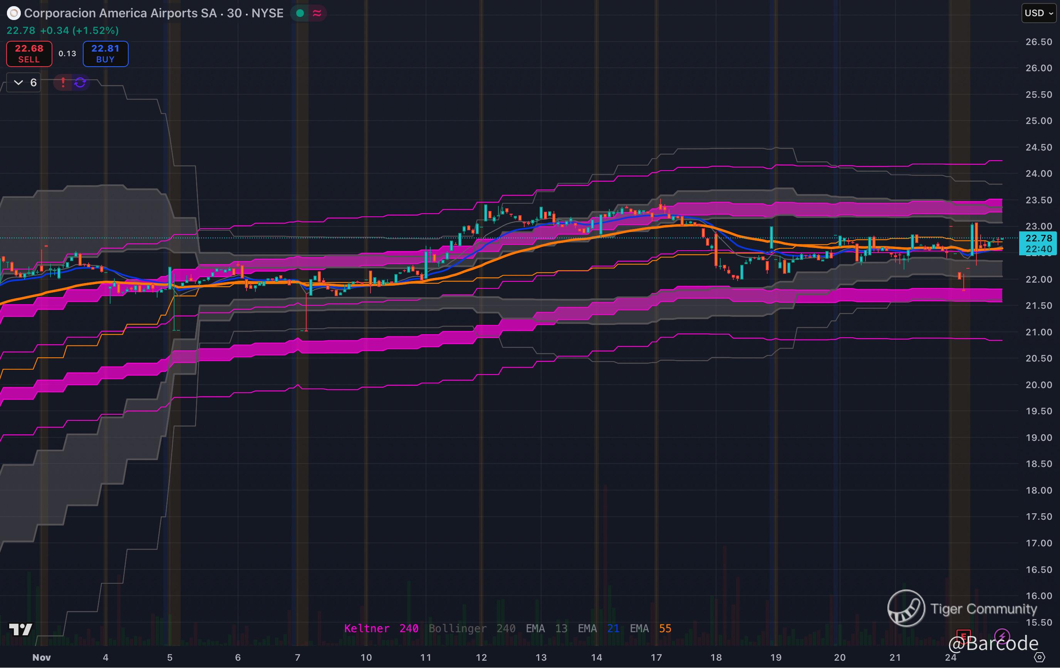Open the chart settings hexagon gear
This screenshot has height=668, width=1060.
(1039, 658)
